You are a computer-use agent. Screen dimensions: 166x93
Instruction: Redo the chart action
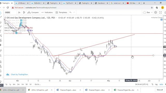pos(74,12)
